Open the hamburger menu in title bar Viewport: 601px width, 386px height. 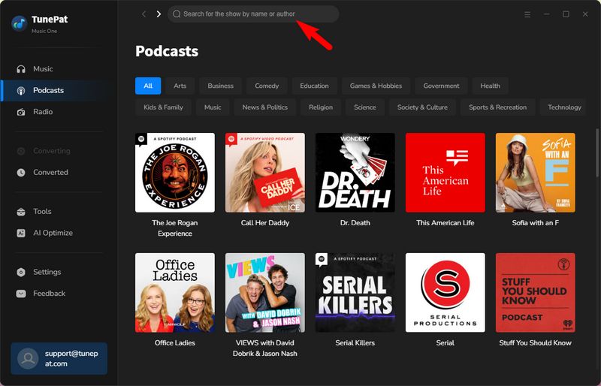click(527, 14)
